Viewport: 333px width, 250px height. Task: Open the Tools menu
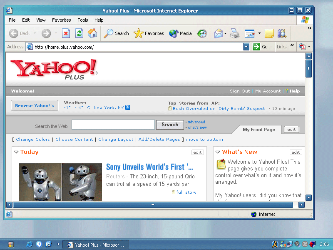coord(82,20)
